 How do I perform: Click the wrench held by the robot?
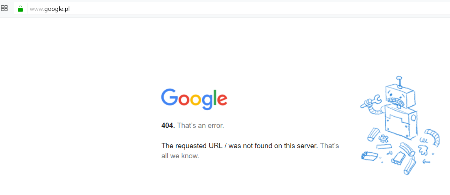371,102
